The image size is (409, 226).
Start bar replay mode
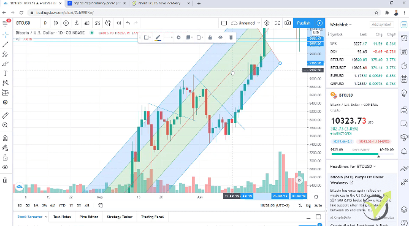tap(119, 23)
